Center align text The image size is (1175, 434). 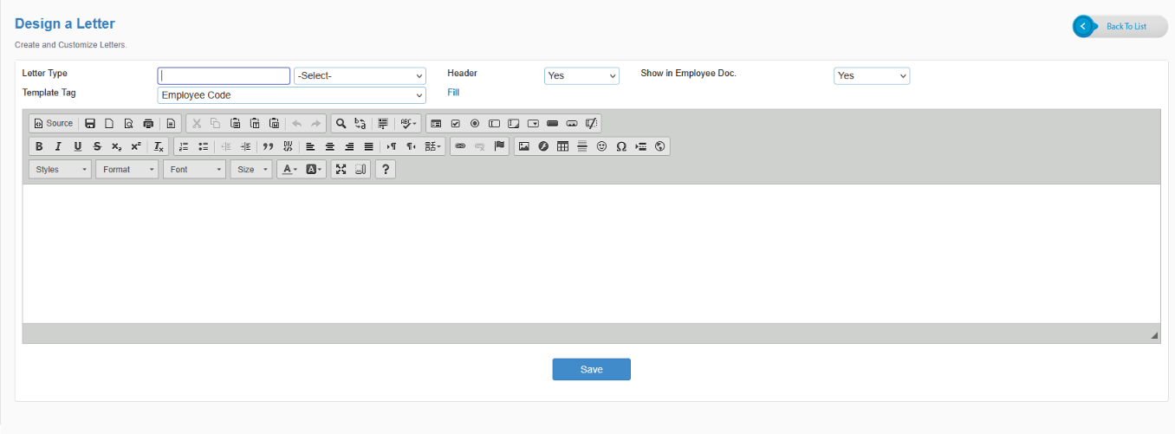point(329,146)
